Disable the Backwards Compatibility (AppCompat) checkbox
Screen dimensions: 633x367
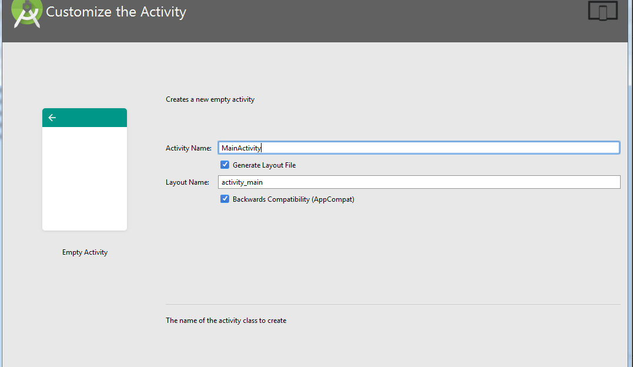(x=225, y=199)
